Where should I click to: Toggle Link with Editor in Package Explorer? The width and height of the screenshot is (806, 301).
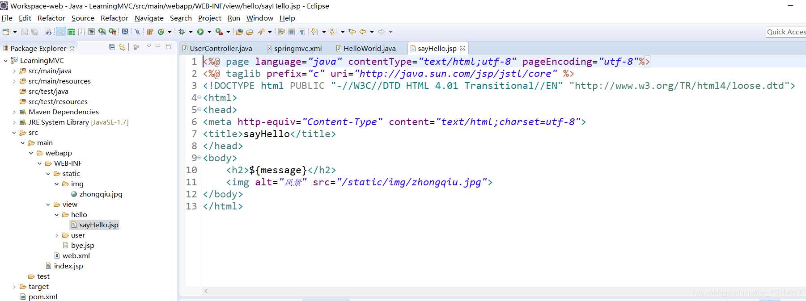[x=122, y=47]
